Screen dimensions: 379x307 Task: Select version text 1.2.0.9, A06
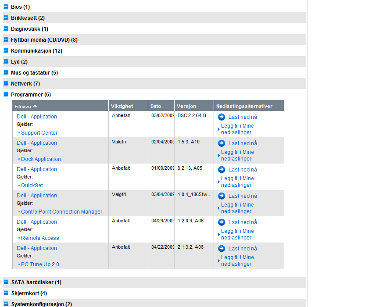click(190, 221)
